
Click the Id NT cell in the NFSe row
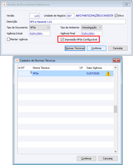click(25, 73)
